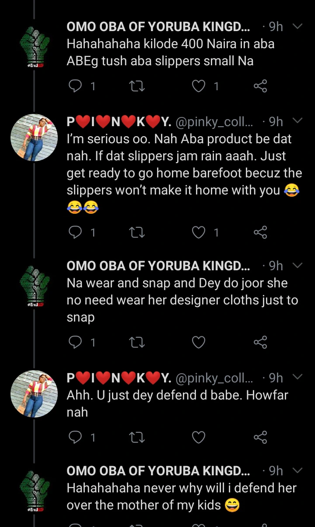Reply to the "U just dey defend" tweet

click(x=76, y=437)
